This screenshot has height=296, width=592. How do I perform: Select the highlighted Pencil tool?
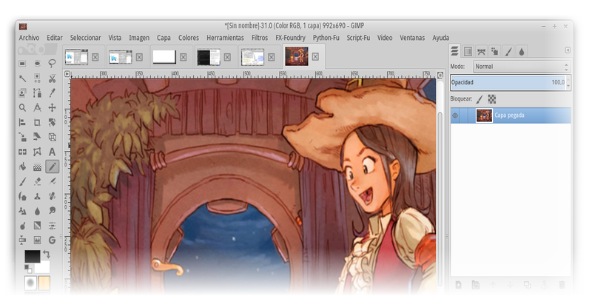pos(52,166)
